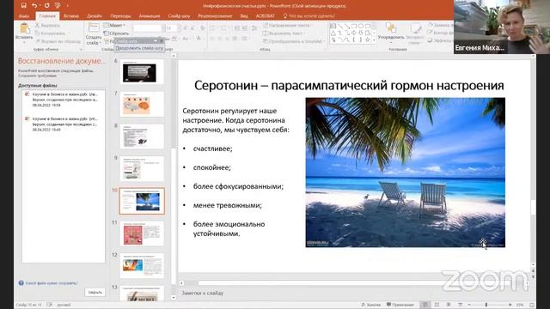Close the floating Слайд-шоу toolbar
Screen dimensions: 550x309
coord(162,41)
